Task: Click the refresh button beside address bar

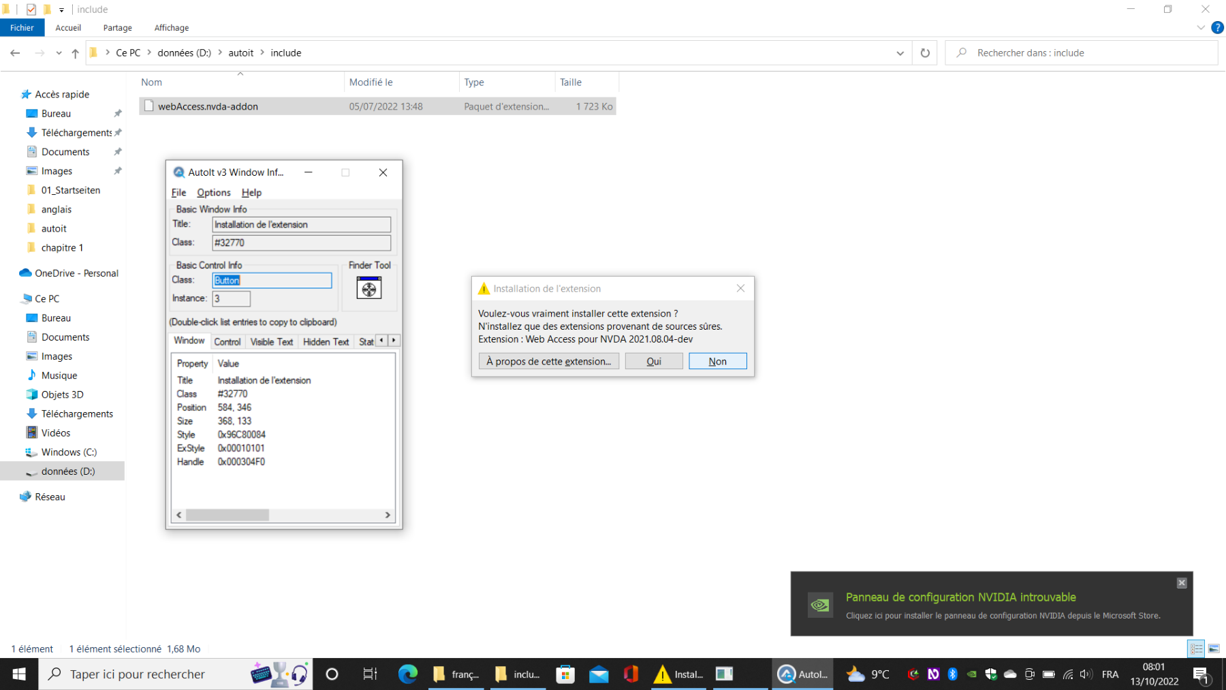Action: click(925, 53)
